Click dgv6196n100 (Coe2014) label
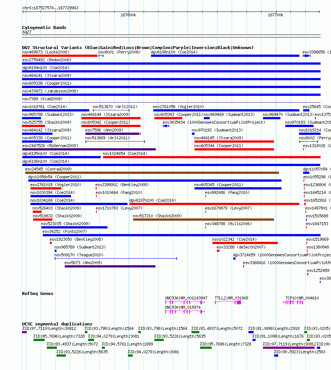331x370 pixels. pos(46,161)
